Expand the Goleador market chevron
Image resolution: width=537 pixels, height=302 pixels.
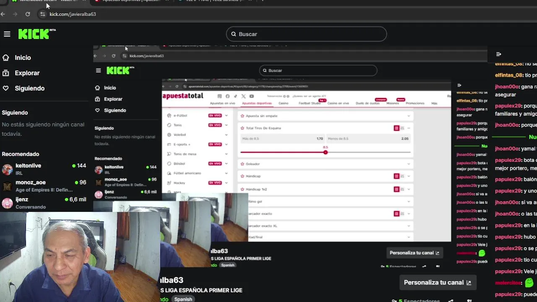click(x=409, y=164)
